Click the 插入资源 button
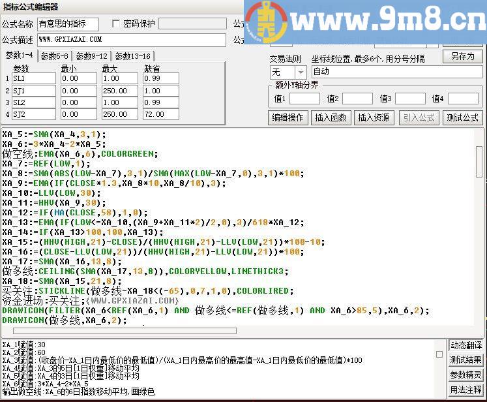 pyautogui.click(x=374, y=118)
